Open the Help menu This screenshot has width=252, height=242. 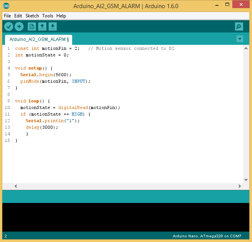(x=61, y=16)
